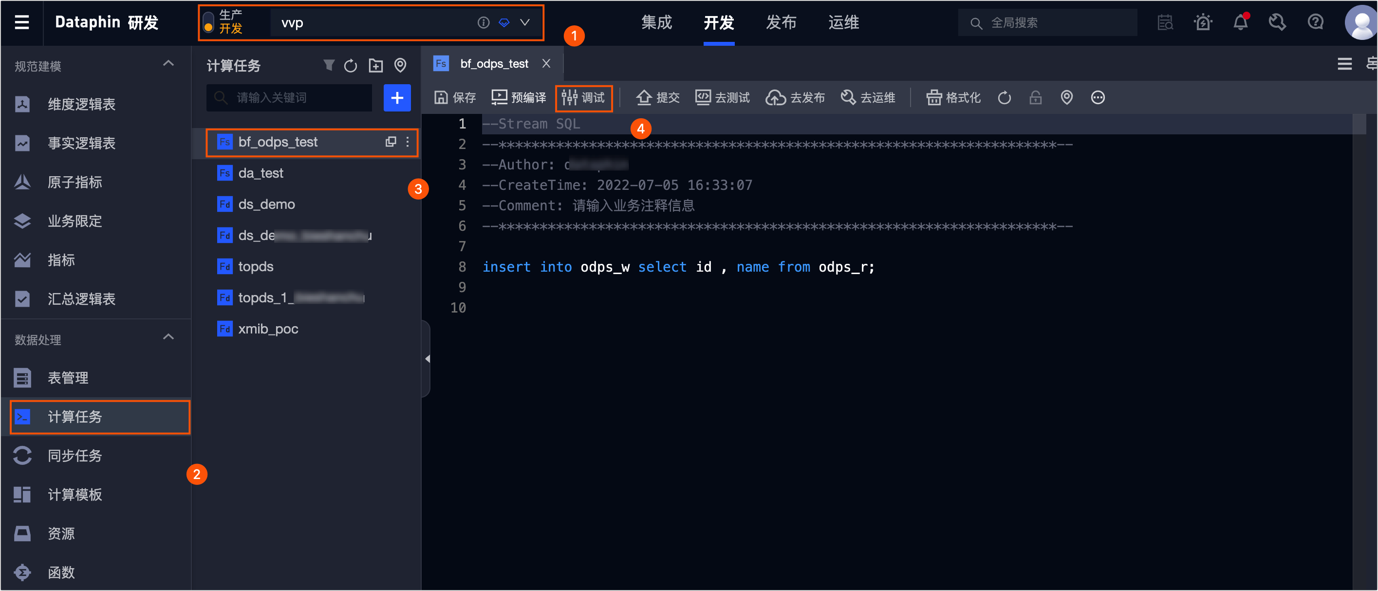This screenshot has height=591, width=1378.
Task: Click the locate icon in tasks panel header
Action: click(400, 65)
